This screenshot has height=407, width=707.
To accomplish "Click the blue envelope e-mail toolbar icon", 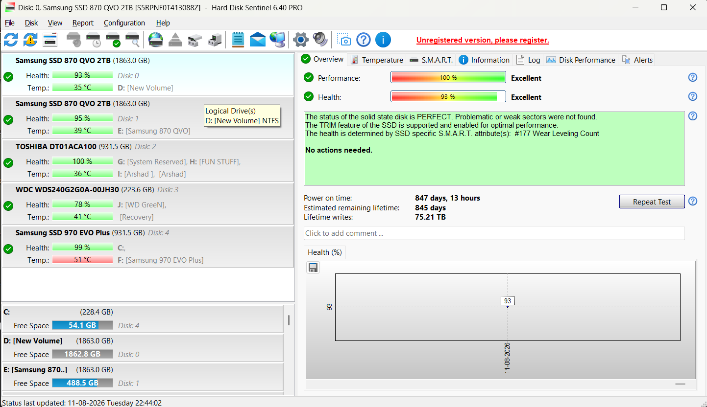I will click(x=258, y=40).
